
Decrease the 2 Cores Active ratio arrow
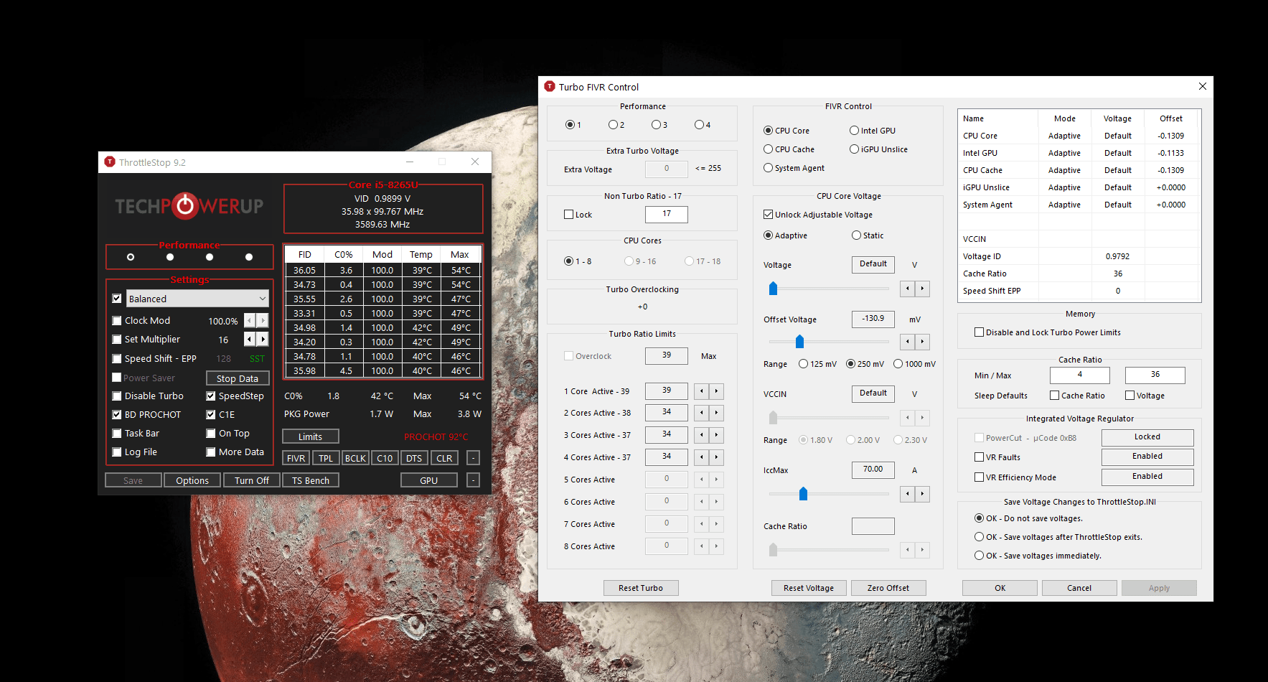pos(701,413)
